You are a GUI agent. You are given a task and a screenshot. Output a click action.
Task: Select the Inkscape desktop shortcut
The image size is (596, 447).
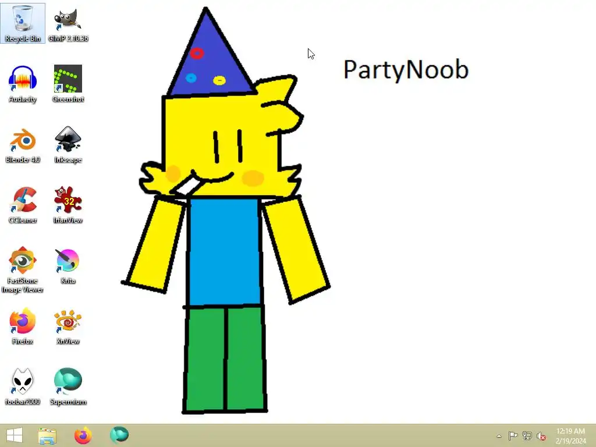(68, 144)
